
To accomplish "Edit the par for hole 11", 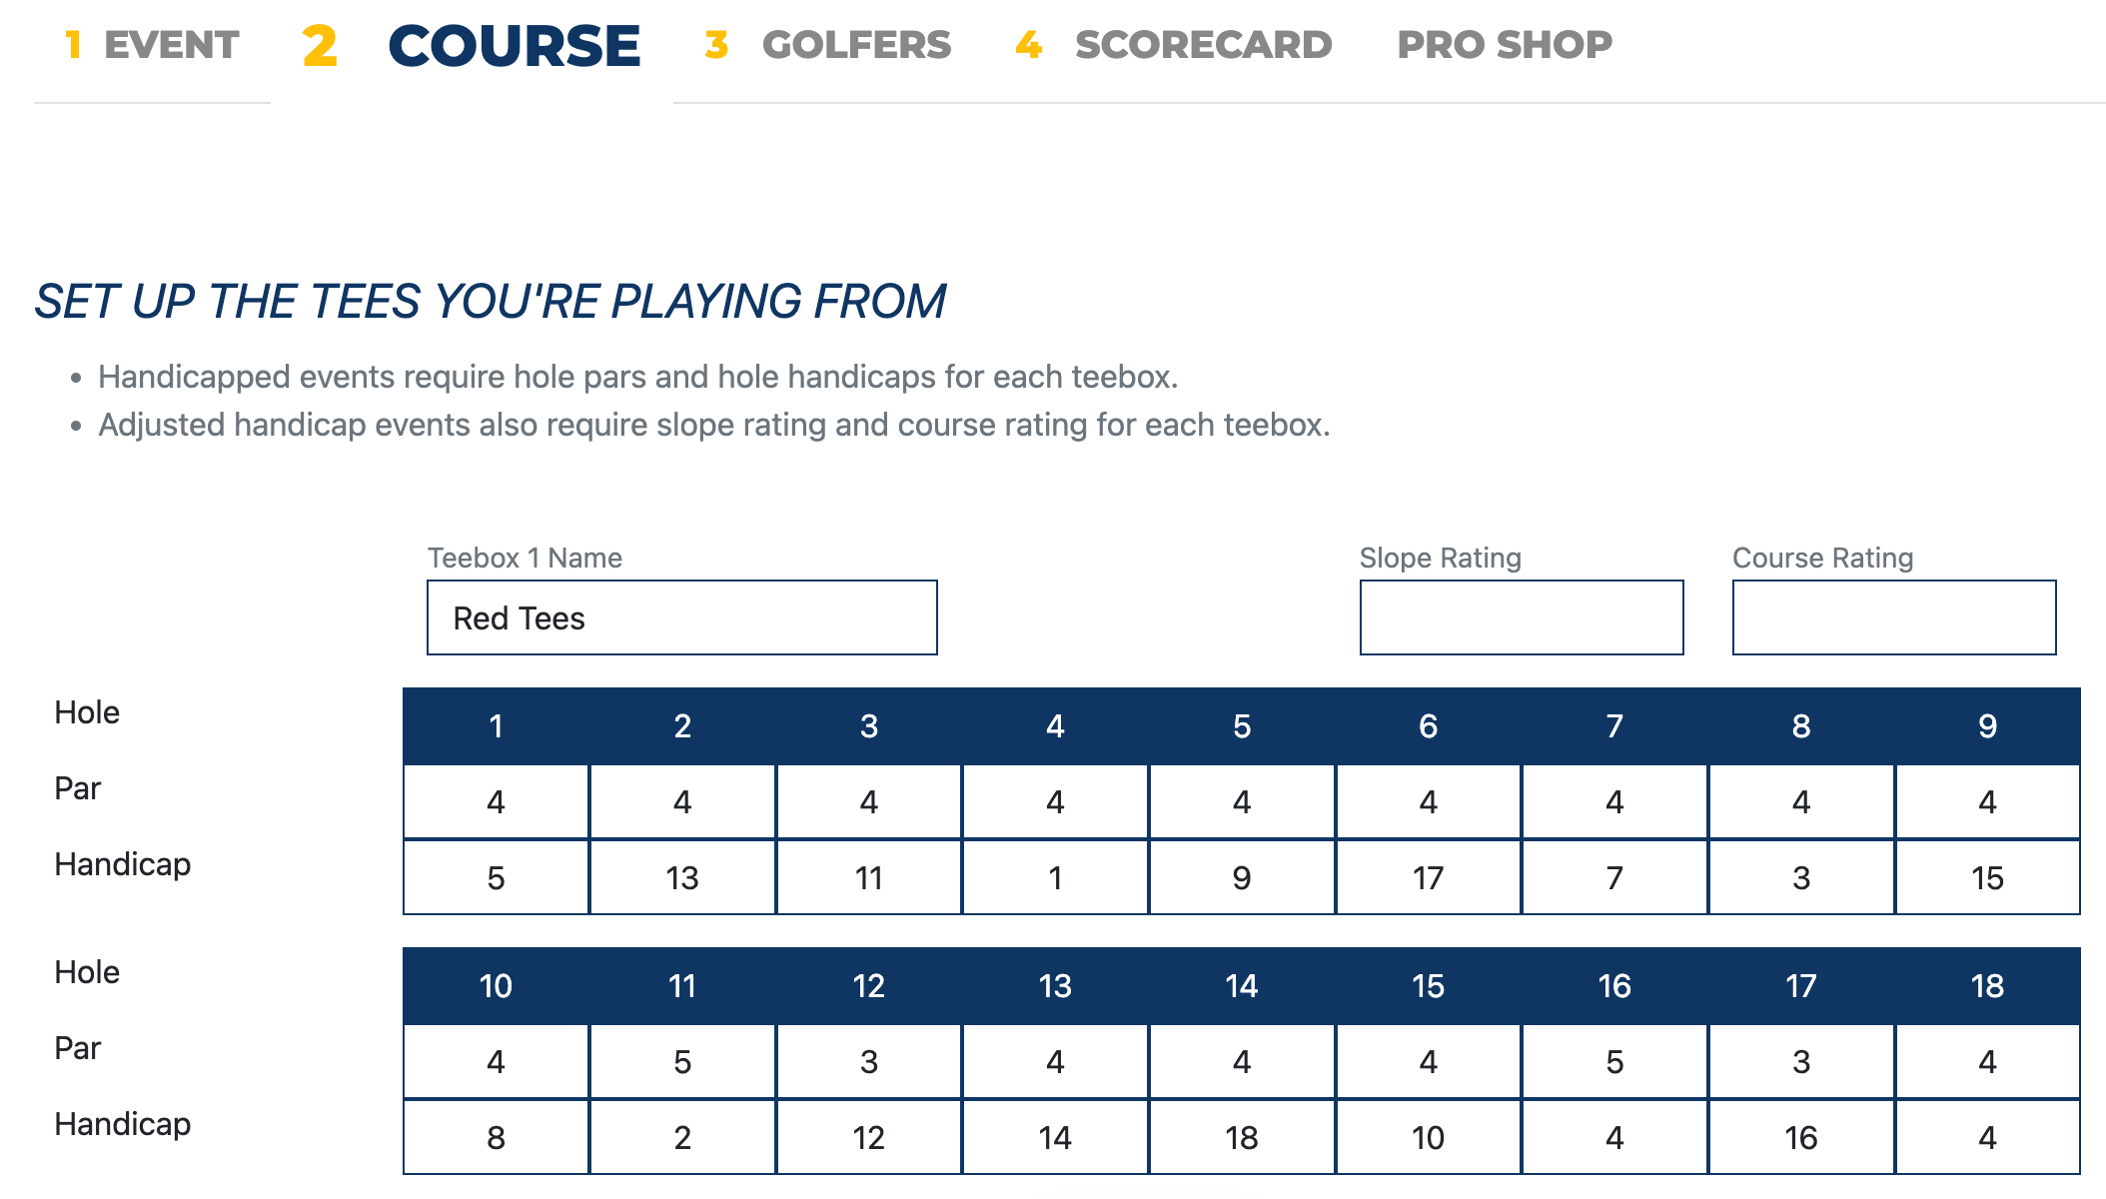I will (x=682, y=1060).
